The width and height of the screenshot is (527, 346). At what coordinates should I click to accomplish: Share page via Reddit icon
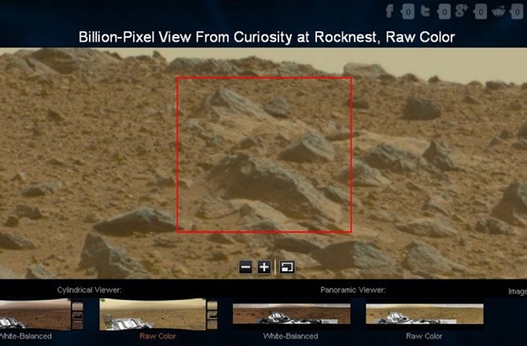pyautogui.click(x=498, y=12)
